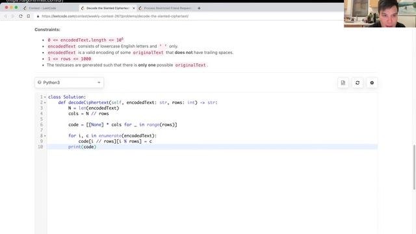416x234 pixels.
Task: Open the editor document icon button
Action: click(x=343, y=83)
